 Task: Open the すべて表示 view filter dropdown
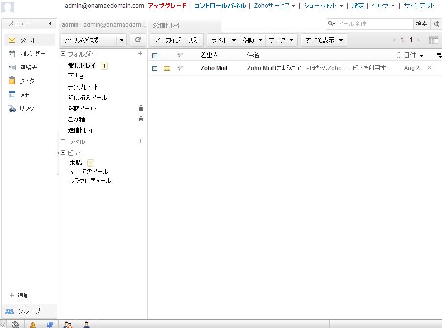[324, 40]
